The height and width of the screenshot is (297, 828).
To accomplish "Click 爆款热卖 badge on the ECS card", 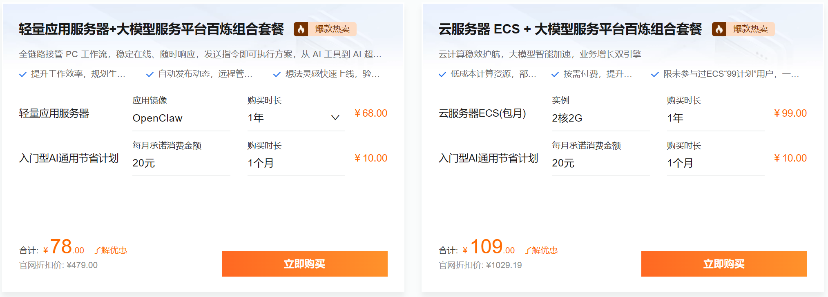I will pyautogui.click(x=750, y=29).
